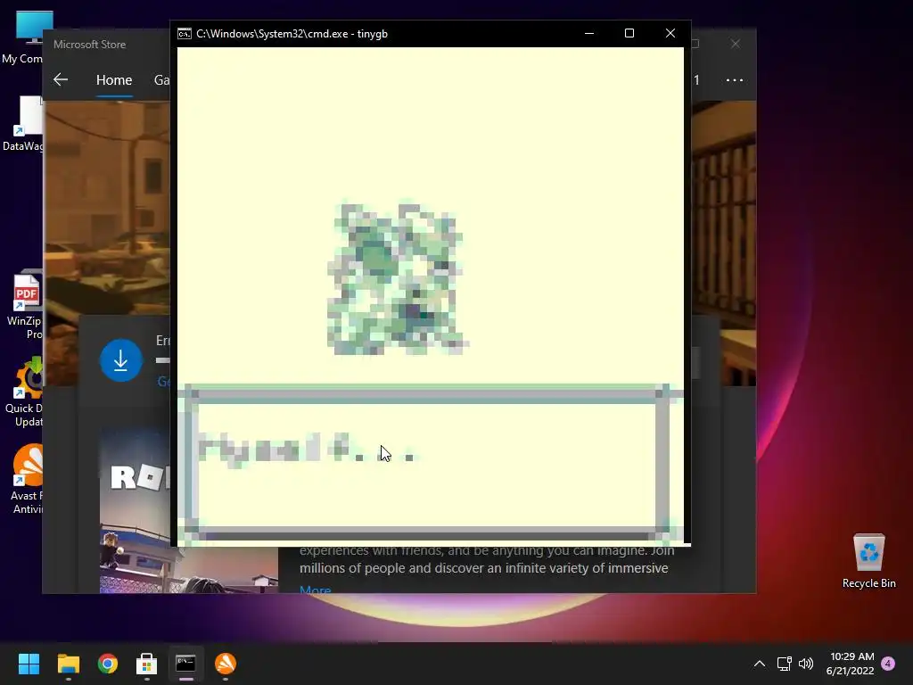Open the notification badge showing 4
This screenshot has height=685, width=913.
coord(888,664)
